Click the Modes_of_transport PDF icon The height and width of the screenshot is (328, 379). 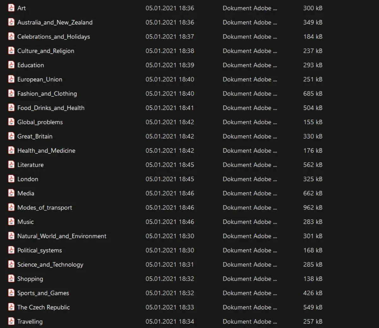pos(11,207)
